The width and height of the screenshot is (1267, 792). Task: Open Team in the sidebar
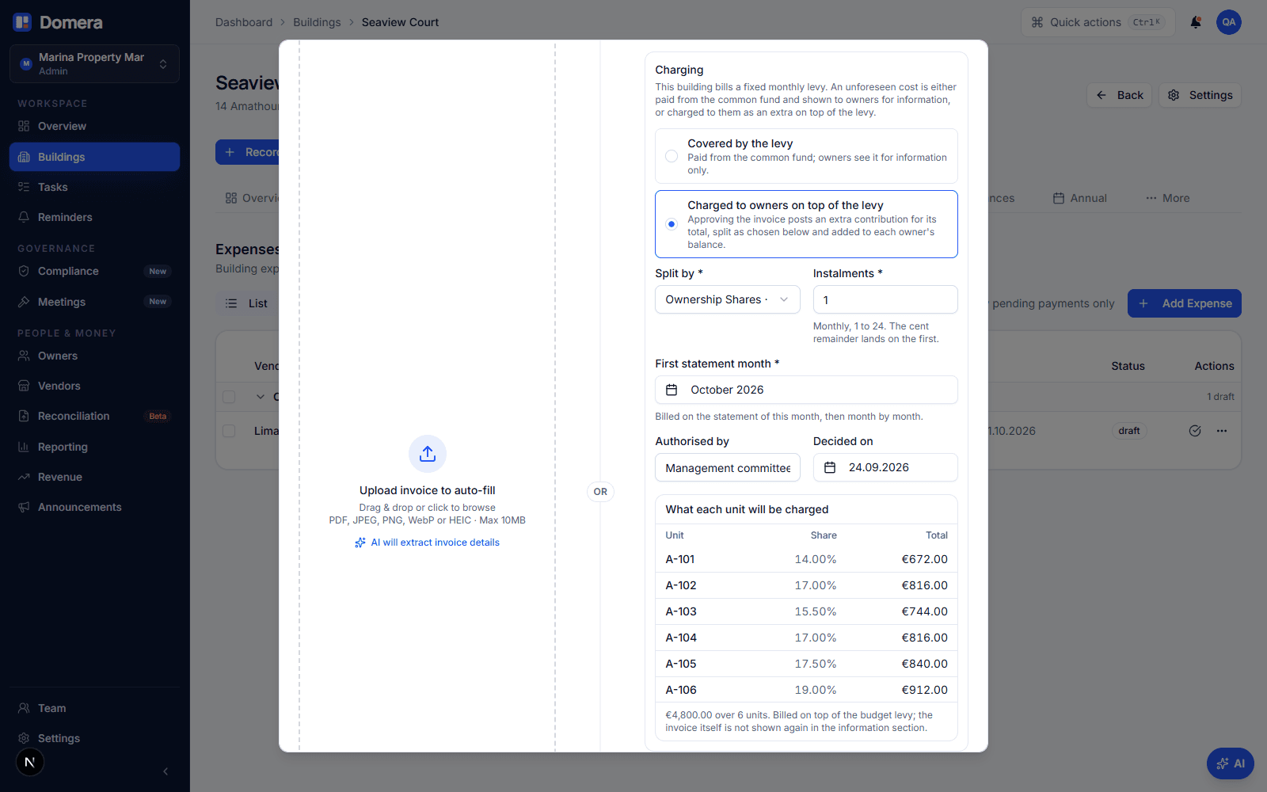click(x=95, y=708)
